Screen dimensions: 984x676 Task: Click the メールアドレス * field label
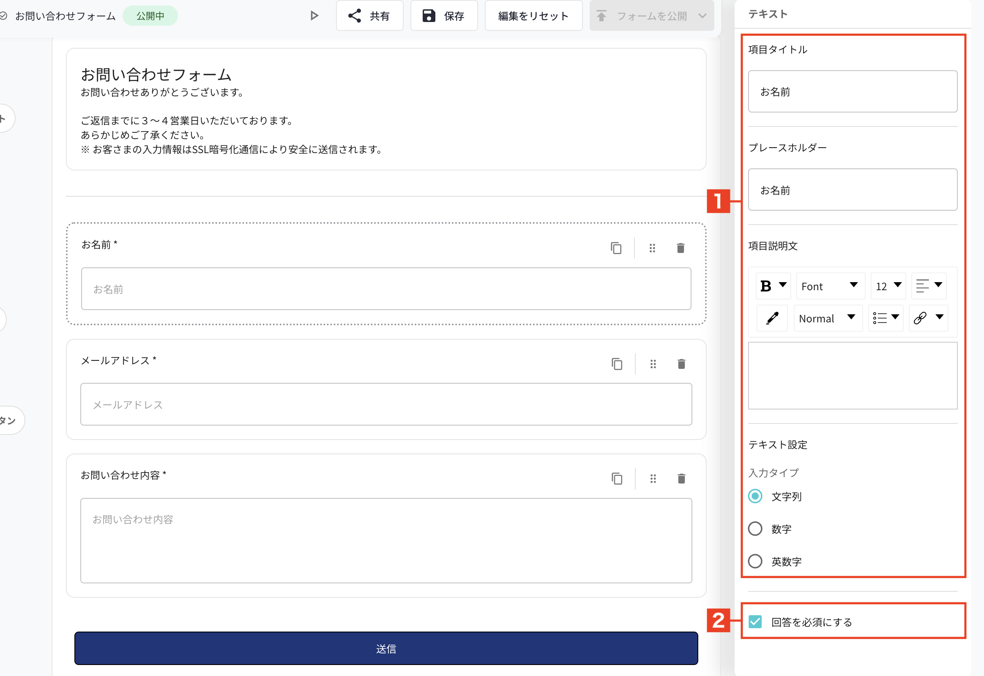coord(118,360)
